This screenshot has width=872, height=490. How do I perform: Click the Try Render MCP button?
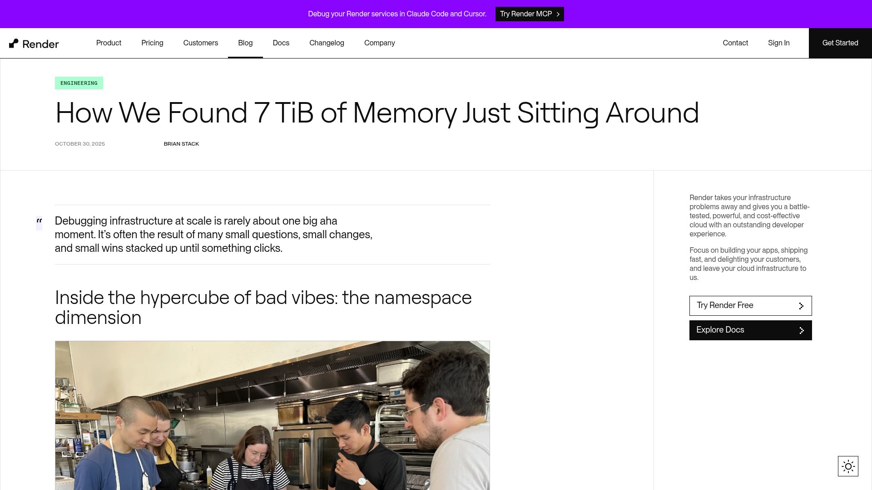(x=530, y=14)
